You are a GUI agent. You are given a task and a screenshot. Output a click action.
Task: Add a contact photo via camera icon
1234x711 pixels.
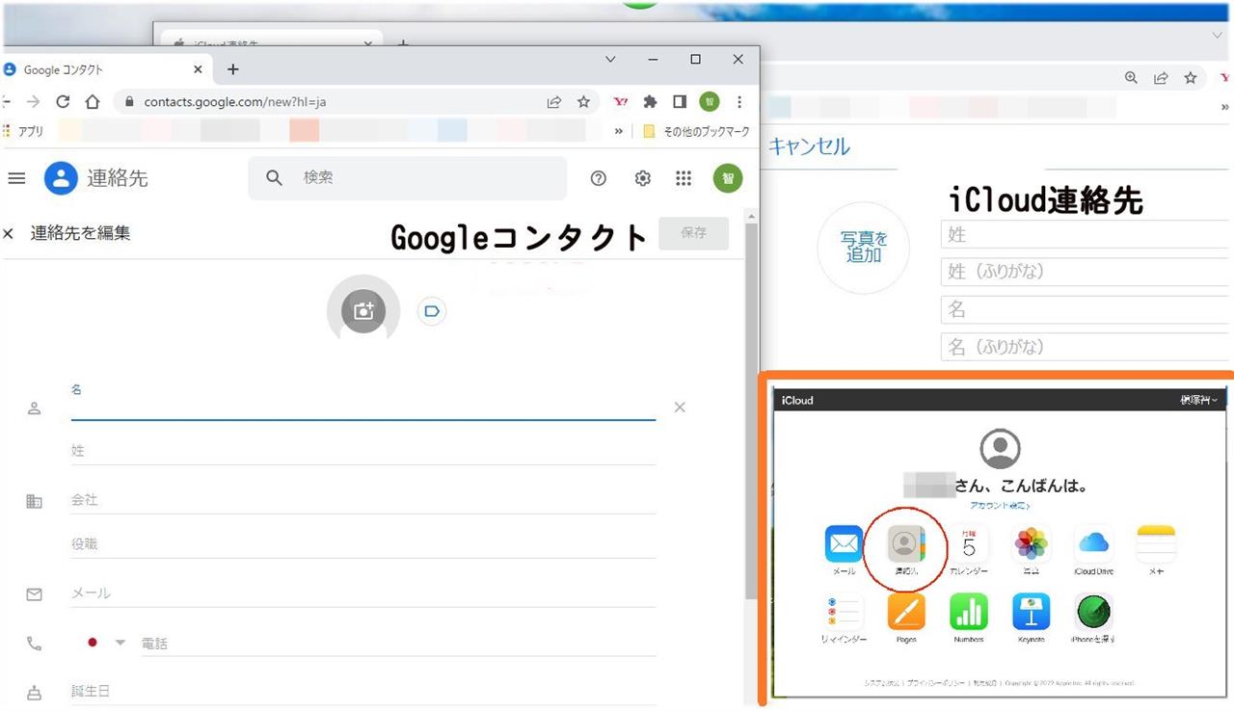(x=363, y=310)
